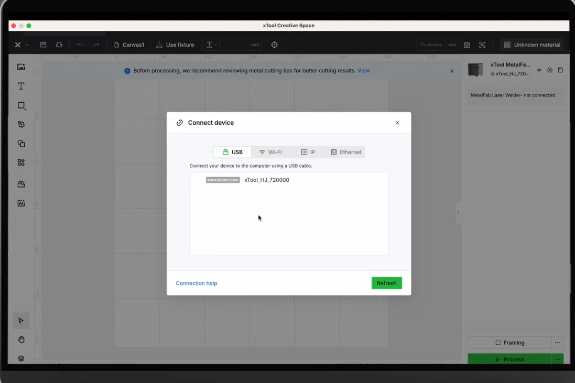This screenshot has height=383, width=575.
Task: Select the Rectangle shape tool
Action: pos(21,105)
